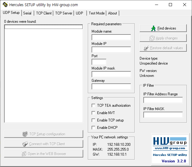The height and width of the screenshot is (167, 192).
Task: Click the GW value 192.168.10.1
Action: [x=117, y=154]
